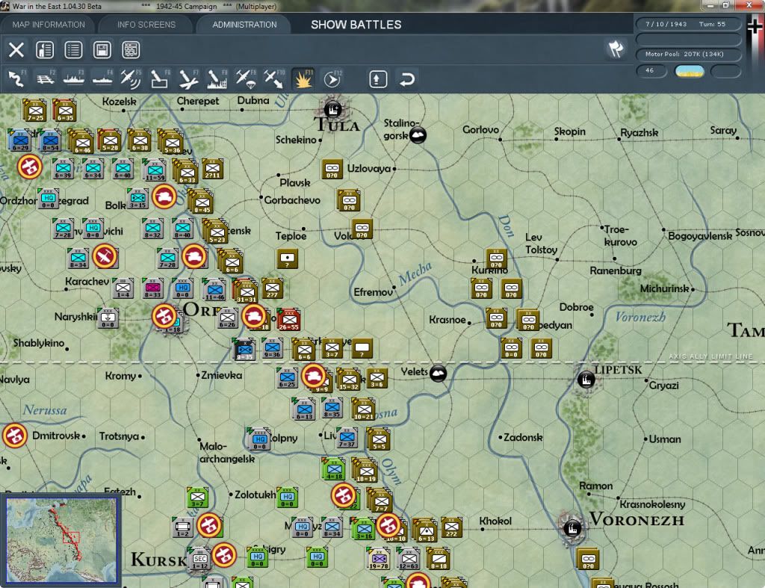Select Bomb unit mode (F6)
Viewport: 765px width, 588px height.
click(x=160, y=79)
